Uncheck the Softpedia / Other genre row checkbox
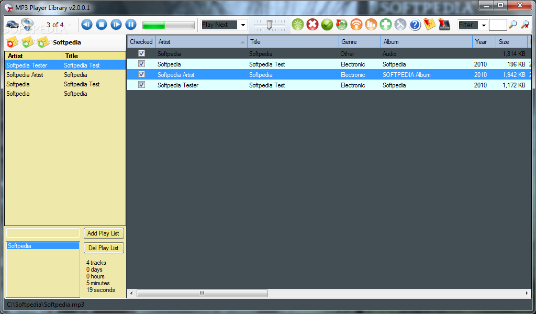536x314 pixels. click(x=141, y=53)
